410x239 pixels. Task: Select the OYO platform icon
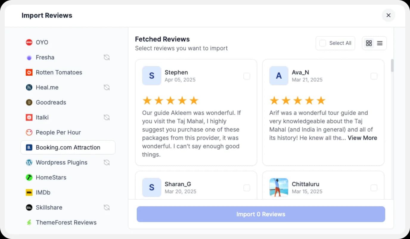coord(29,42)
